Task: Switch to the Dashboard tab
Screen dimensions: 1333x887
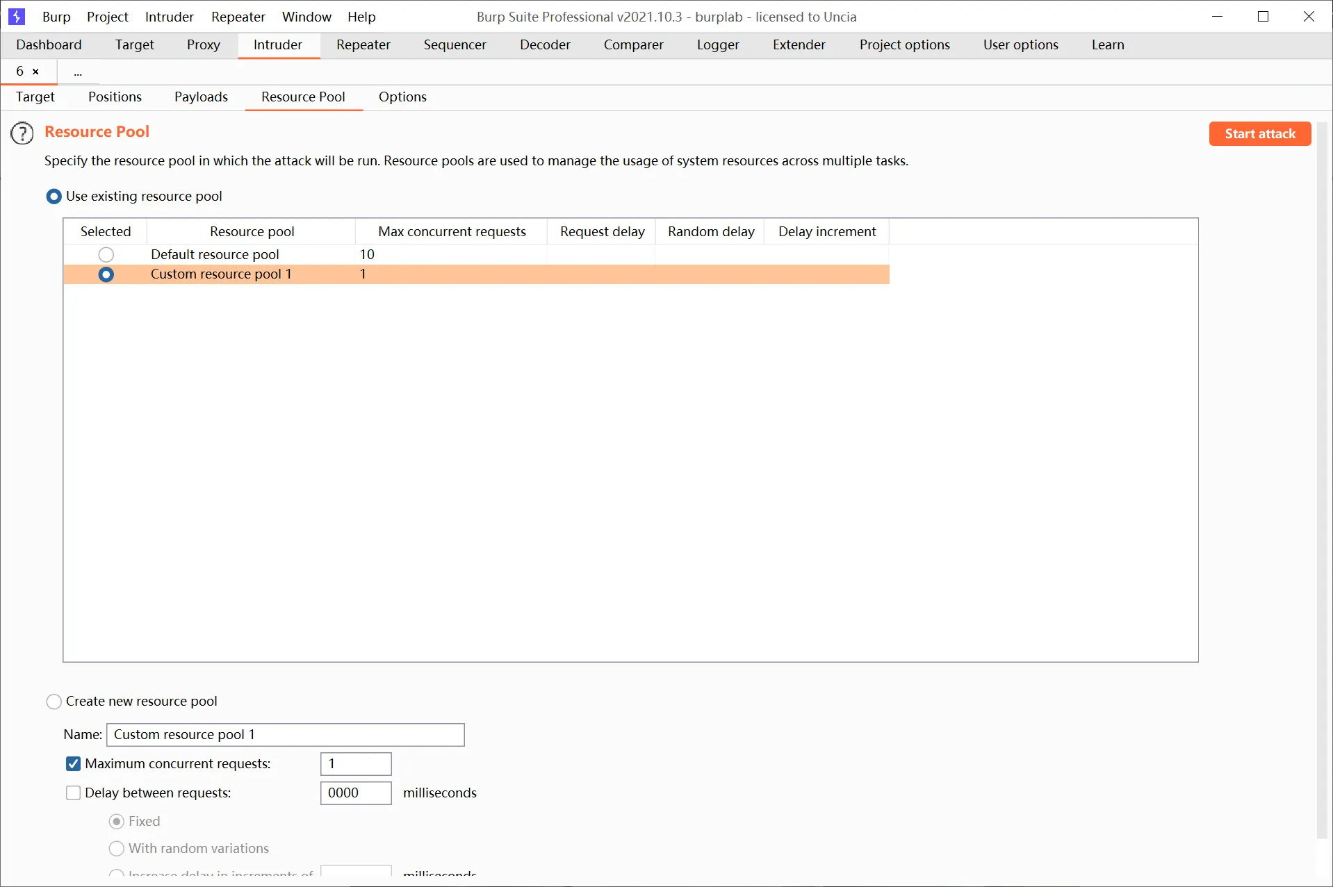Action: [49, 45]
